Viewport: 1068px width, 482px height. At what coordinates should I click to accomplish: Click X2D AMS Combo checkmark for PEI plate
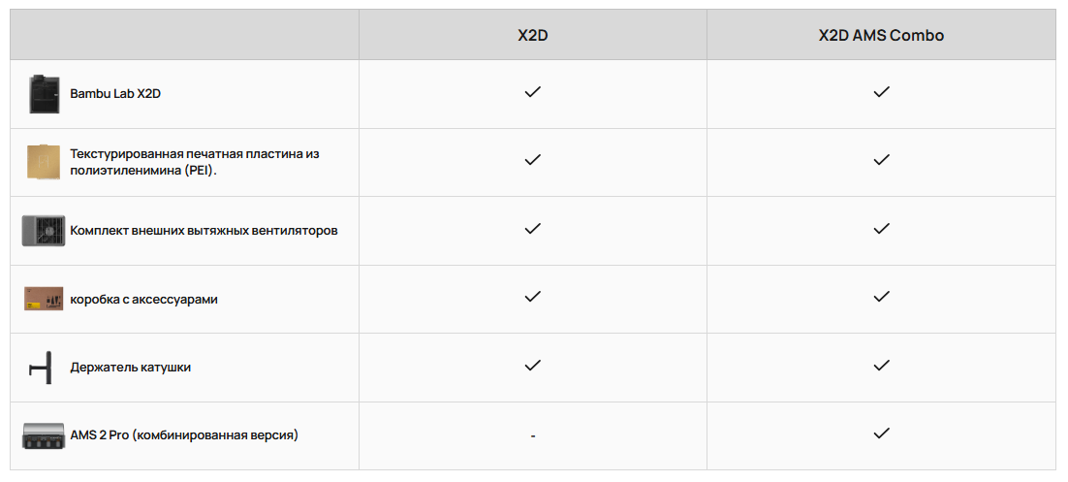click(881, 160)
